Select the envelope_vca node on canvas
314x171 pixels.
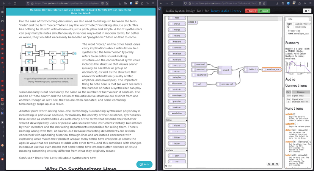272,70
